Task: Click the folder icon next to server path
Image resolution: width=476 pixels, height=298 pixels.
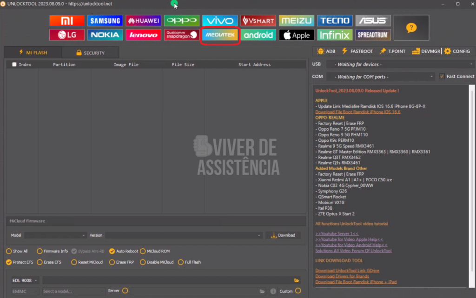Action: [x=262, y=291]
